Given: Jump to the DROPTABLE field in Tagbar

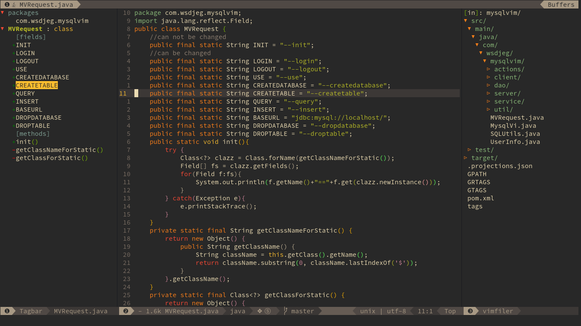Looking at the screenshot, I should [33, 126].
